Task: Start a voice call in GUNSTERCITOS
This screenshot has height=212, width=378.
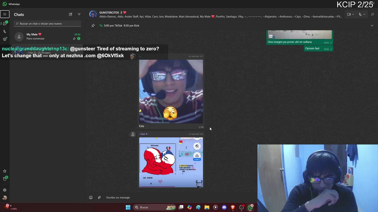Action: click(x=360, y=14)
